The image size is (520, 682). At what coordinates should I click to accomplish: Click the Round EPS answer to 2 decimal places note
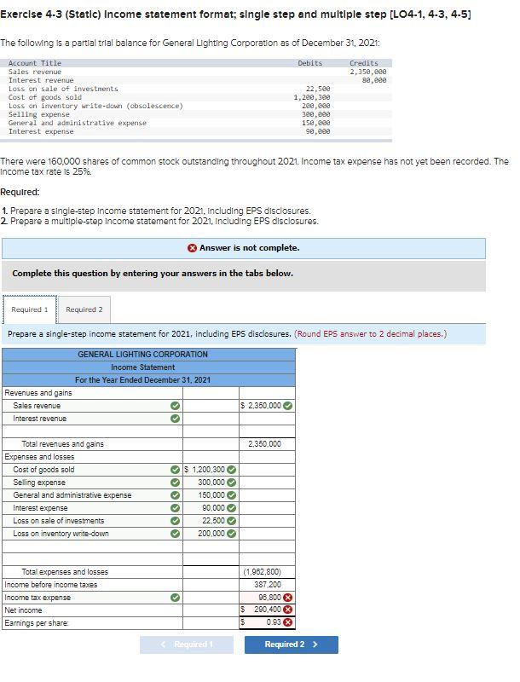pyautogui.click(x=371, y=334)
